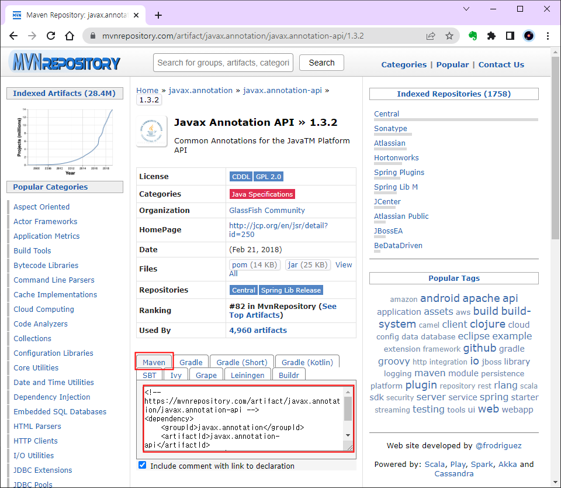Open the Aspect Oriented category
561x488 pixels.
click(x=41, y=207)
